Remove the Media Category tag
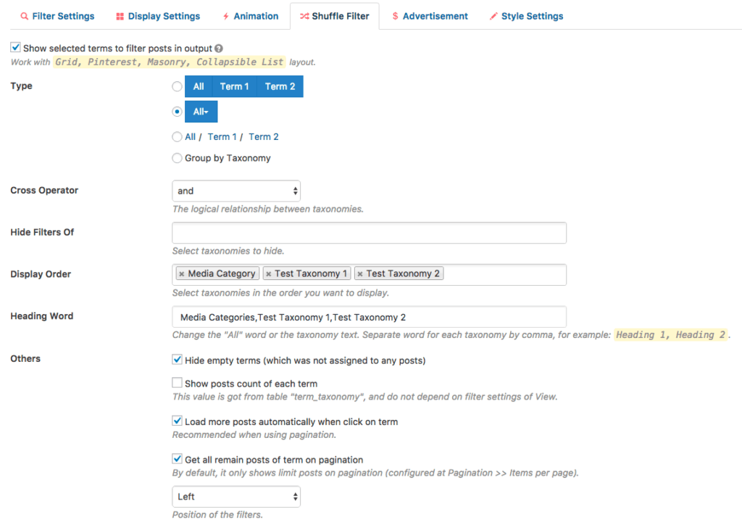Viewport: 742px width, 525px height. (181, 274)
